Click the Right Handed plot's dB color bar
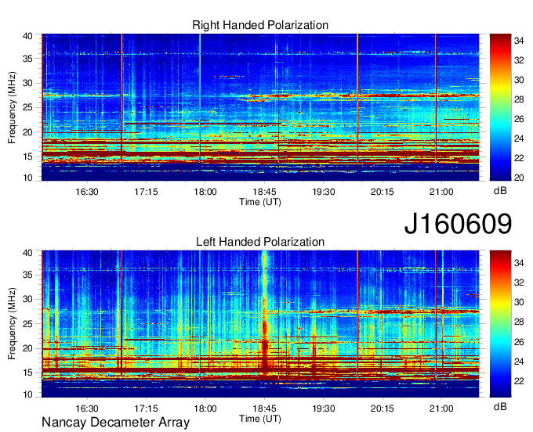533x432 pixels. pos(500,107)
